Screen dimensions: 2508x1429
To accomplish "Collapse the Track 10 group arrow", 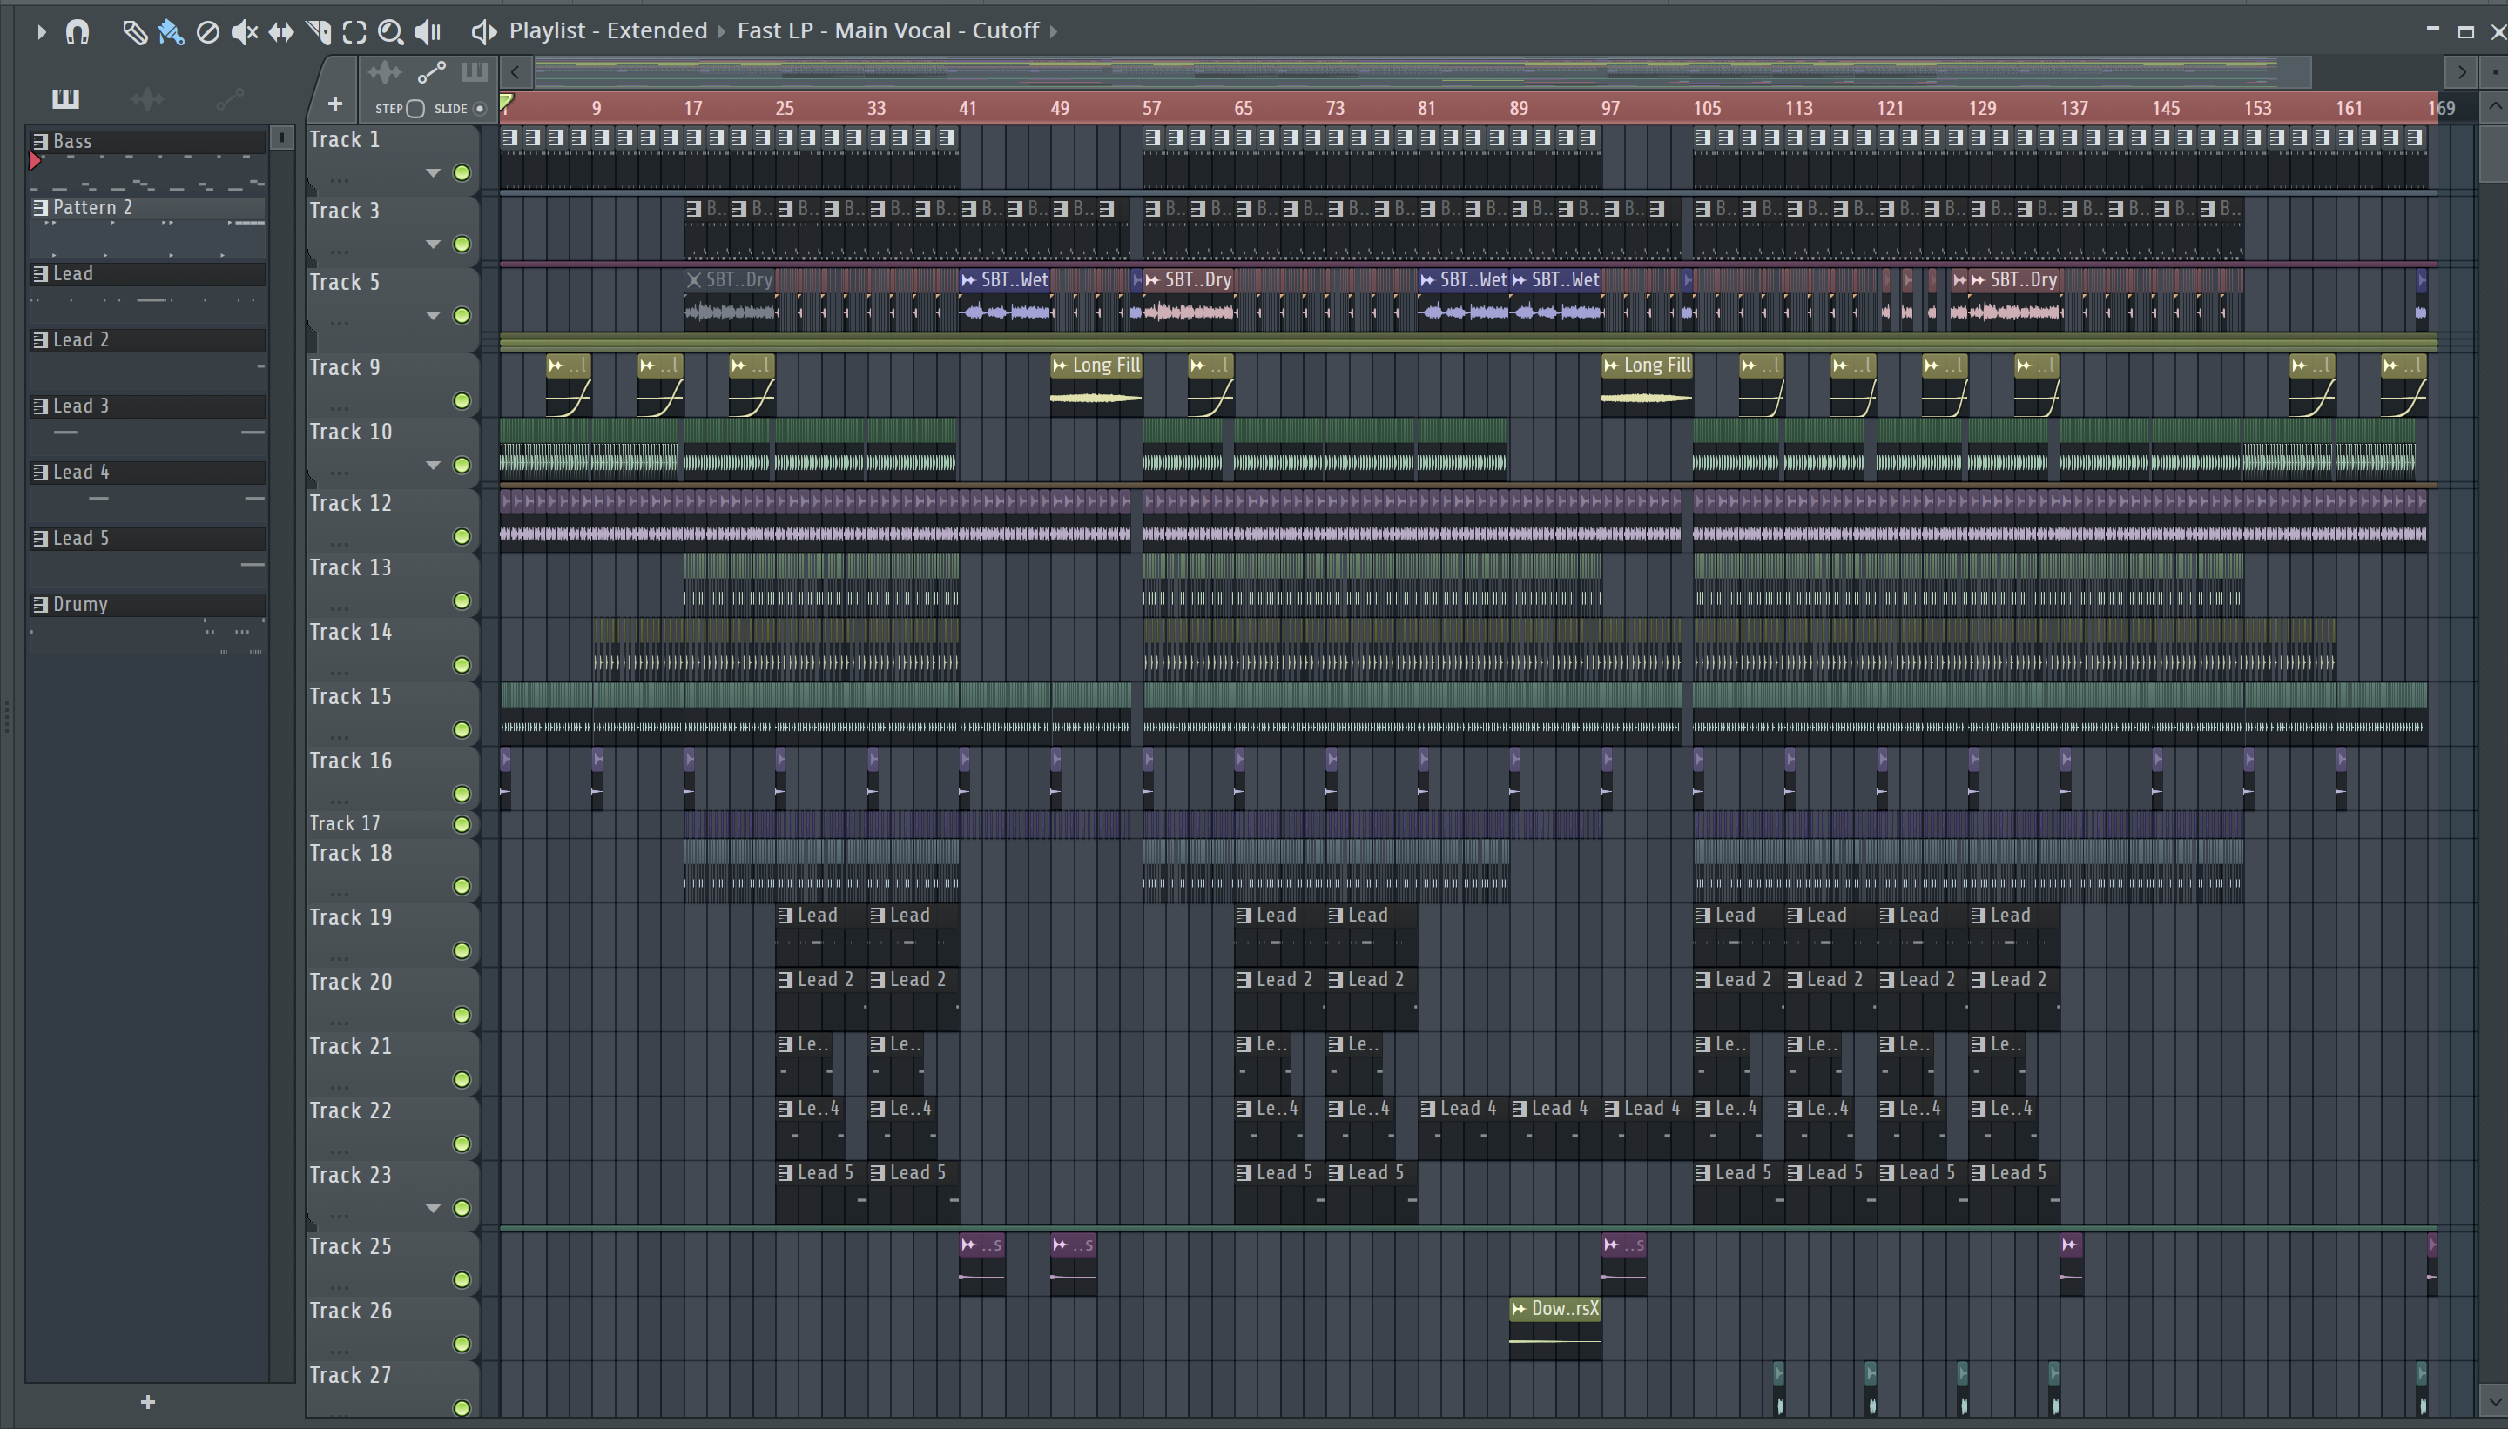I will click(x=432, y=466).
